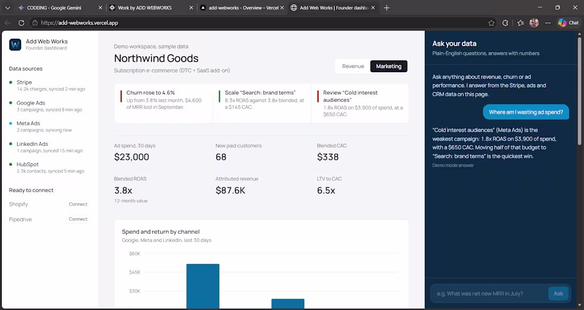Open the Review 'Cold interest audiences' insight
Screen dimensions: 584x310
360,103
